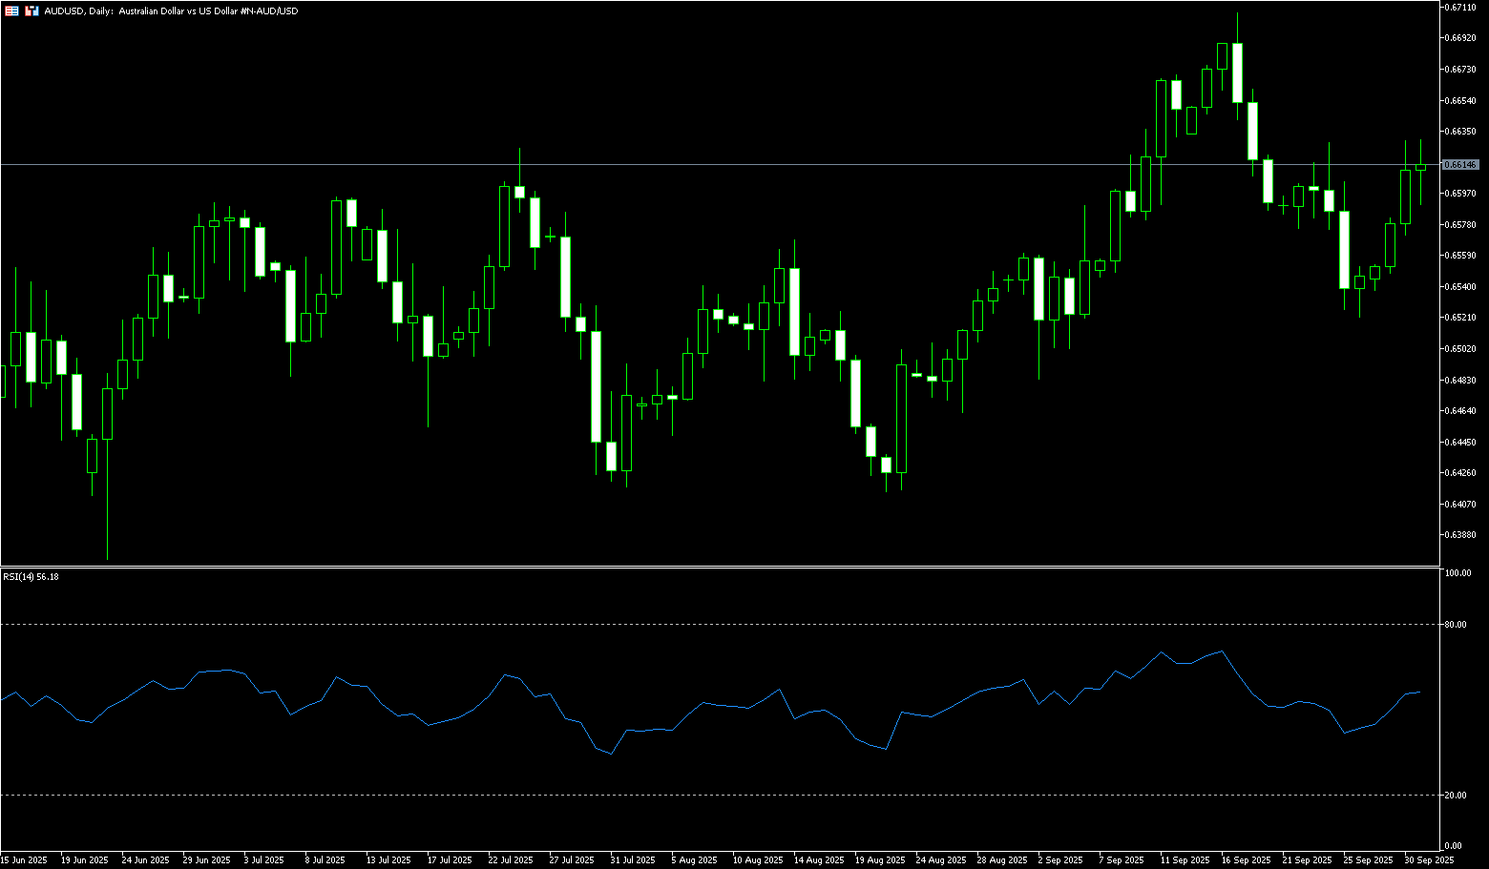
Task: Select the 11 Sep 2025 date label
Action: [1185, 859]
